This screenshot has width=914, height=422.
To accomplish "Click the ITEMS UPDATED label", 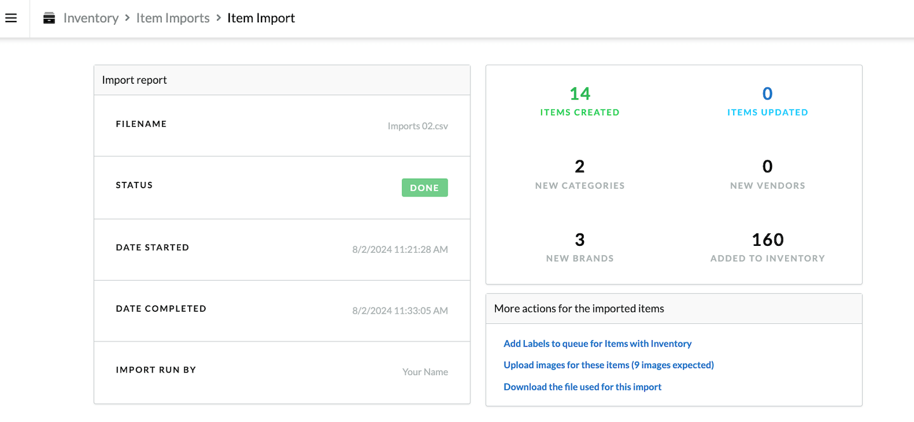I will point(767,112).
